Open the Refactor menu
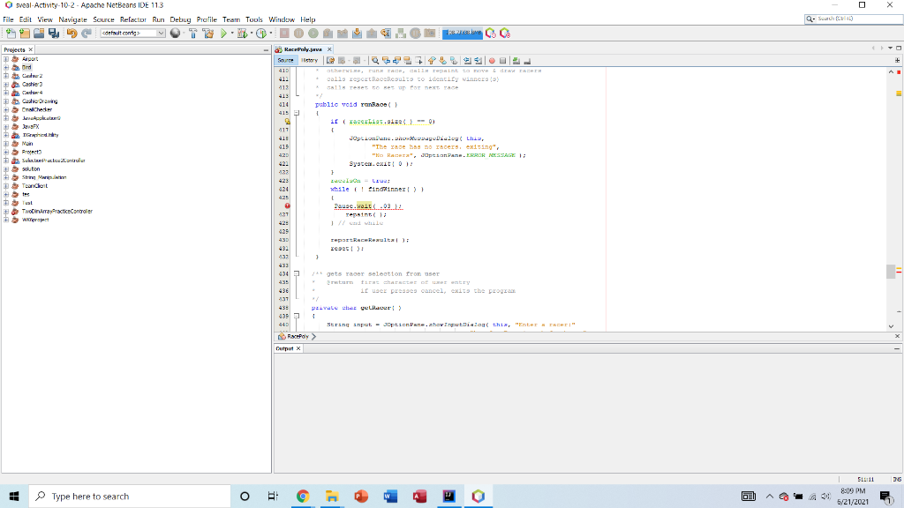Screen dimensions: 904x508 (131, 19)
